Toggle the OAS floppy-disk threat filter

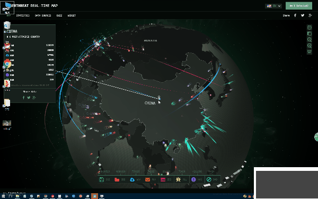[x=104, y=179]
